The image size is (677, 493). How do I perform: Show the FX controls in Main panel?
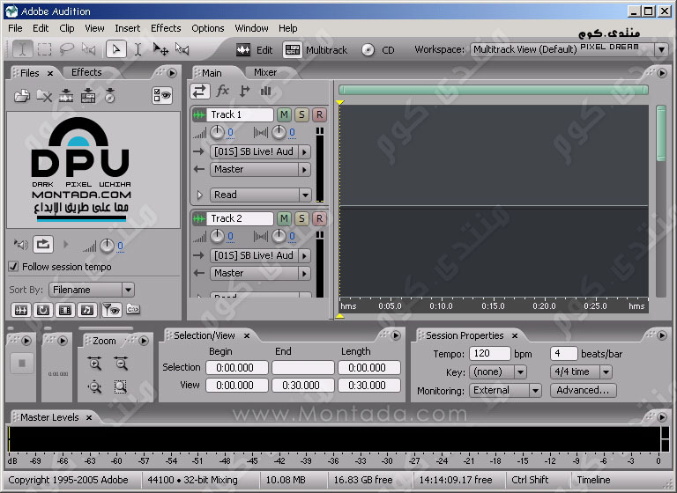click(223, 91)
